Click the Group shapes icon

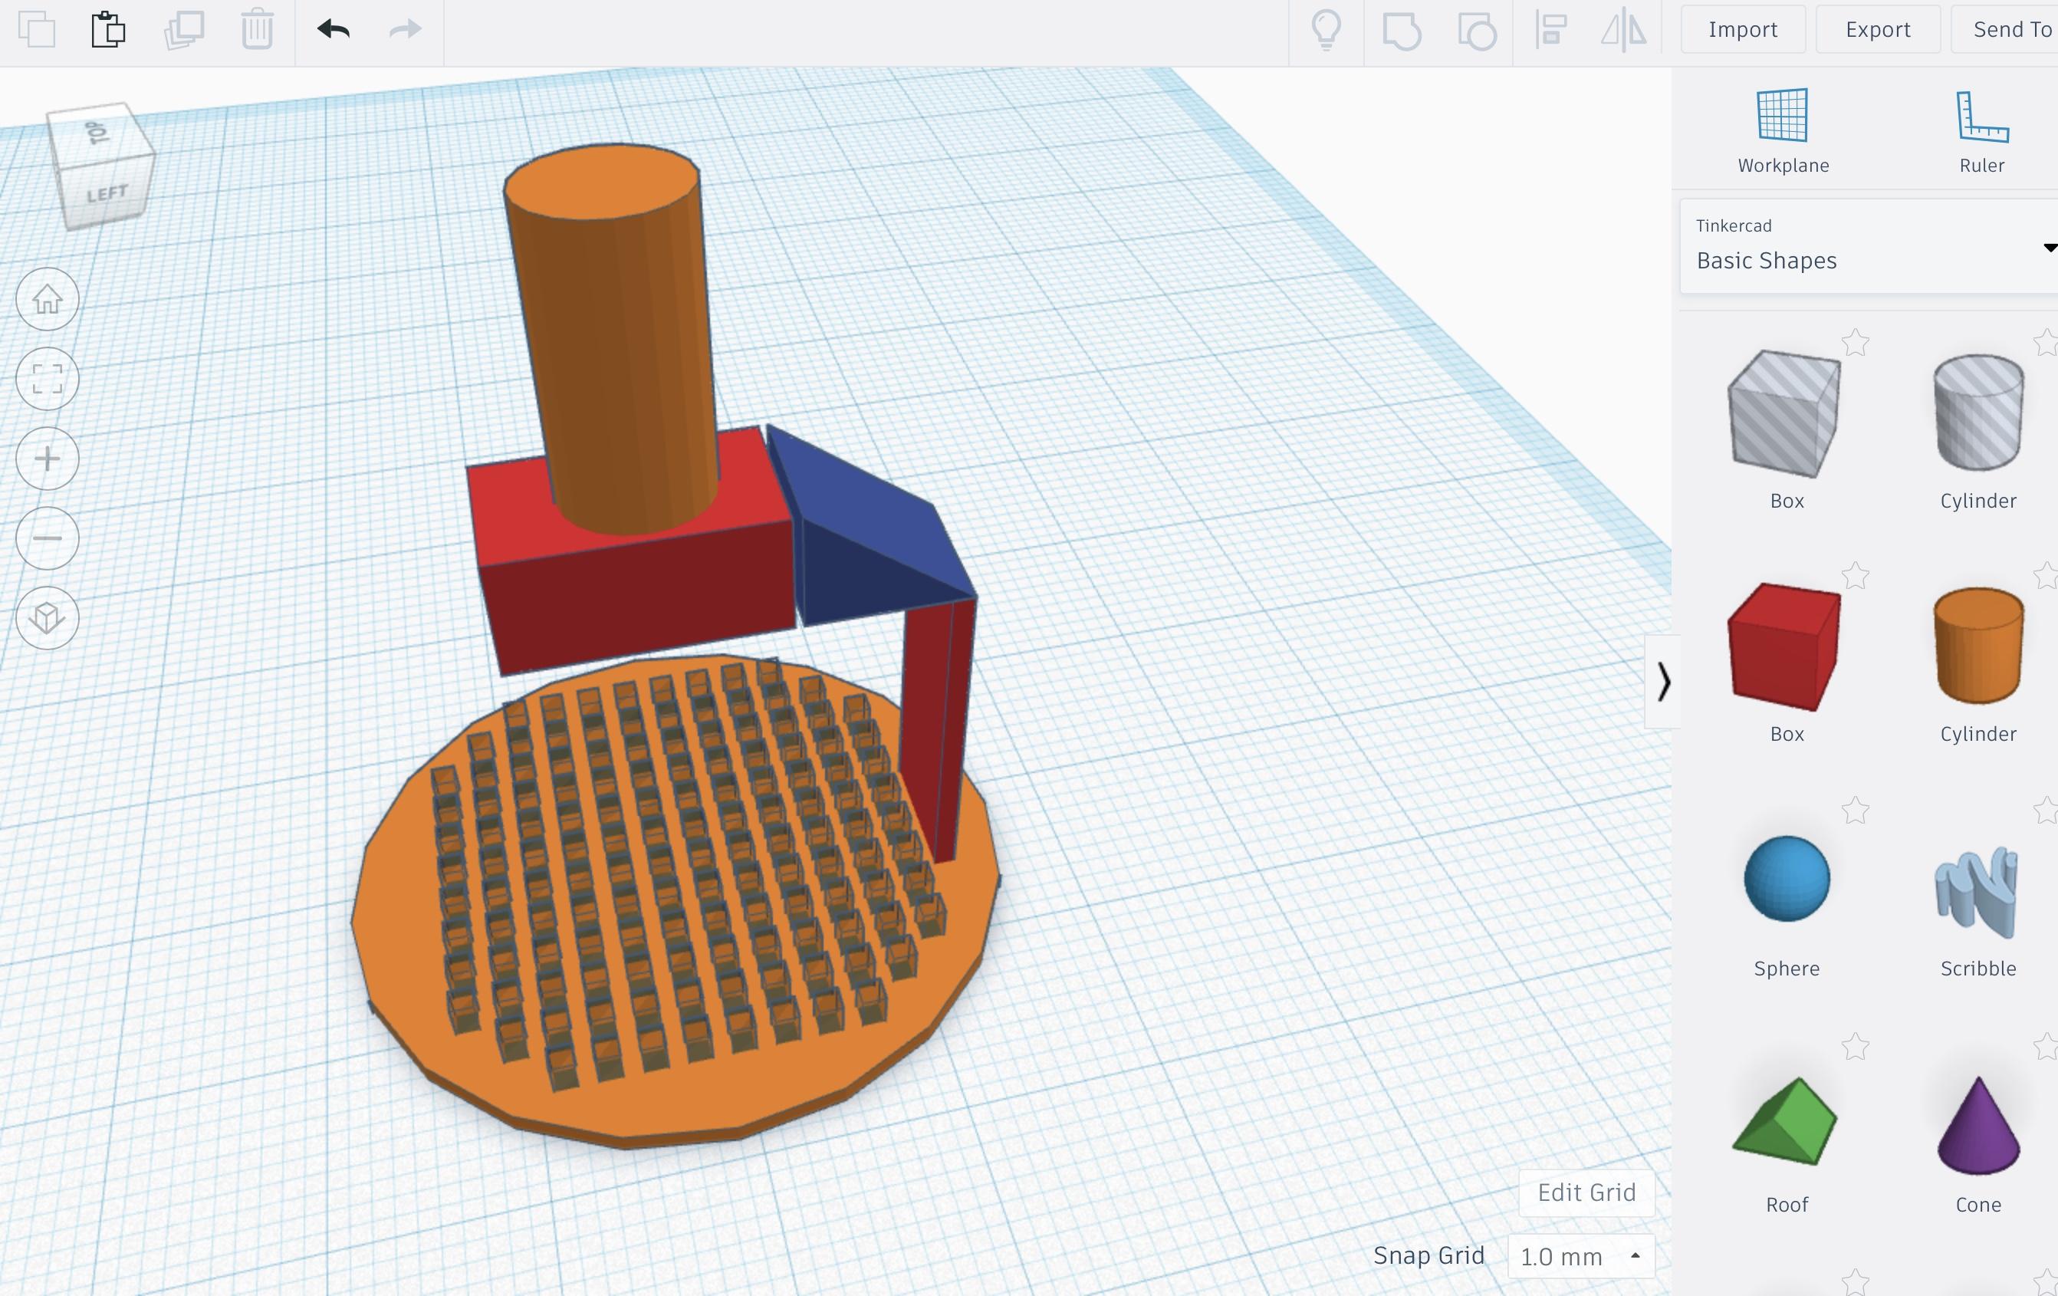click(x=1402, y=31)
